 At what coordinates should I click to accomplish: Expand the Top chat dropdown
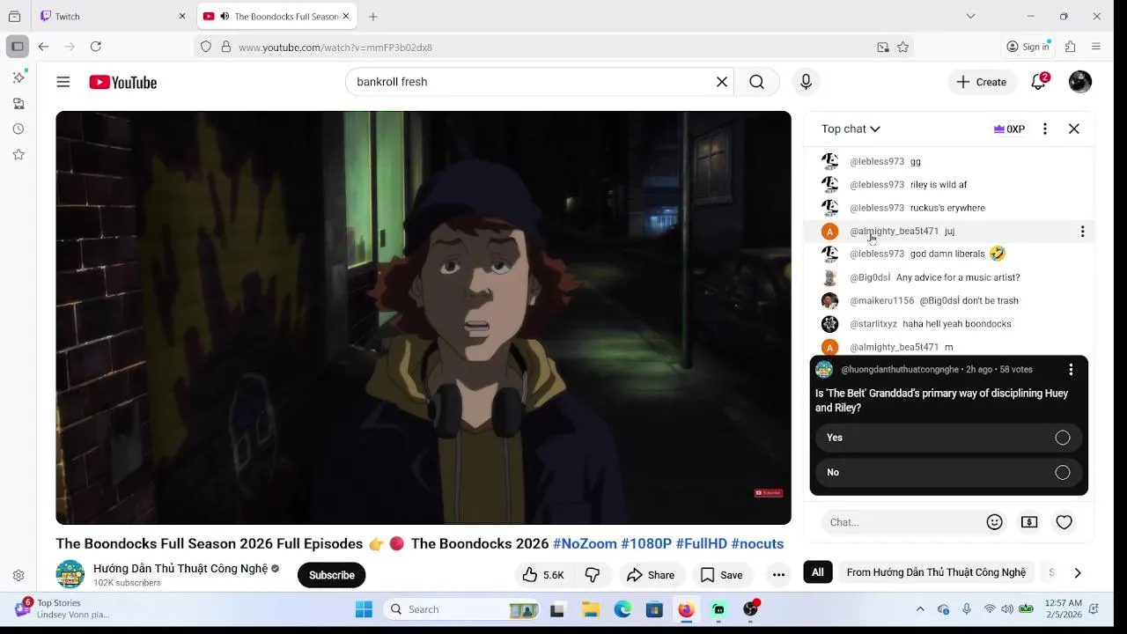851,129
